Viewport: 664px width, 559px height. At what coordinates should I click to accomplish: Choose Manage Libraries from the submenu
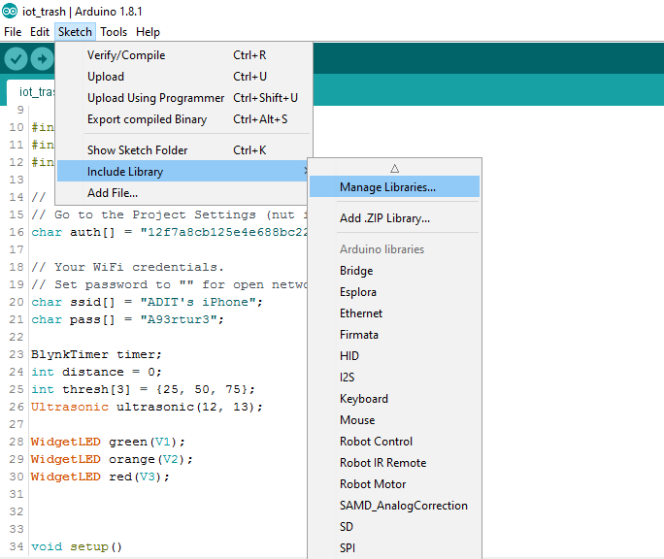pos(387,187)
